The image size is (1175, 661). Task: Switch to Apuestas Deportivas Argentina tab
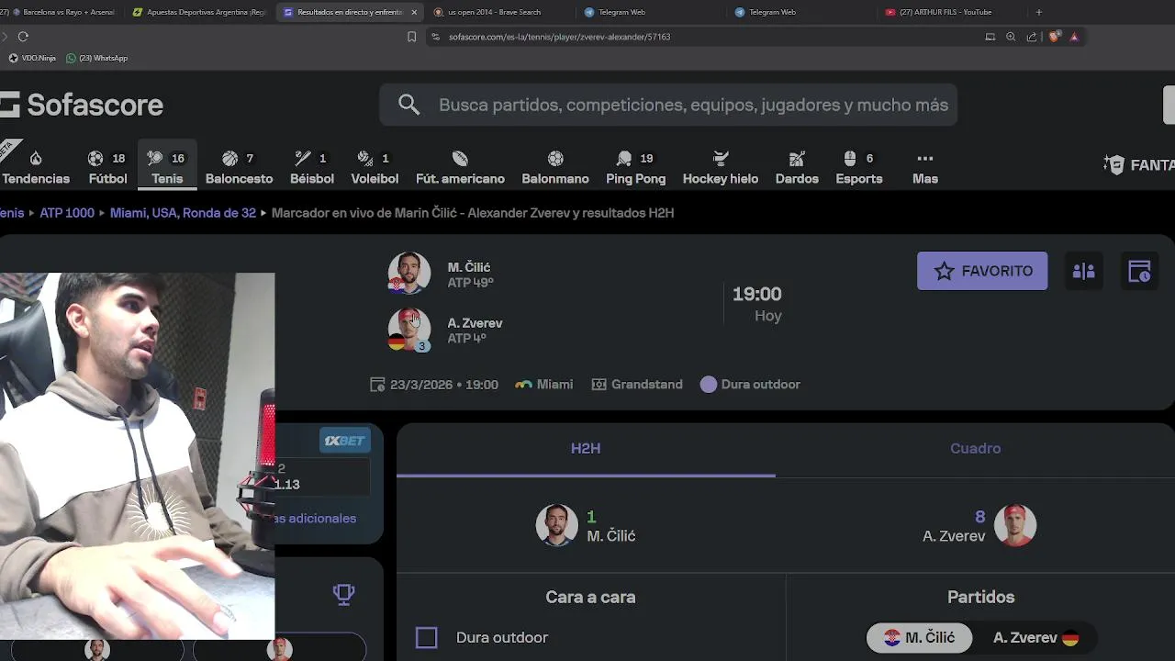tap(198, 12)
